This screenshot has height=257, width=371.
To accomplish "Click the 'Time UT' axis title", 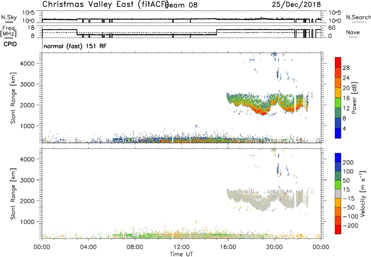I will pos(181,254).
